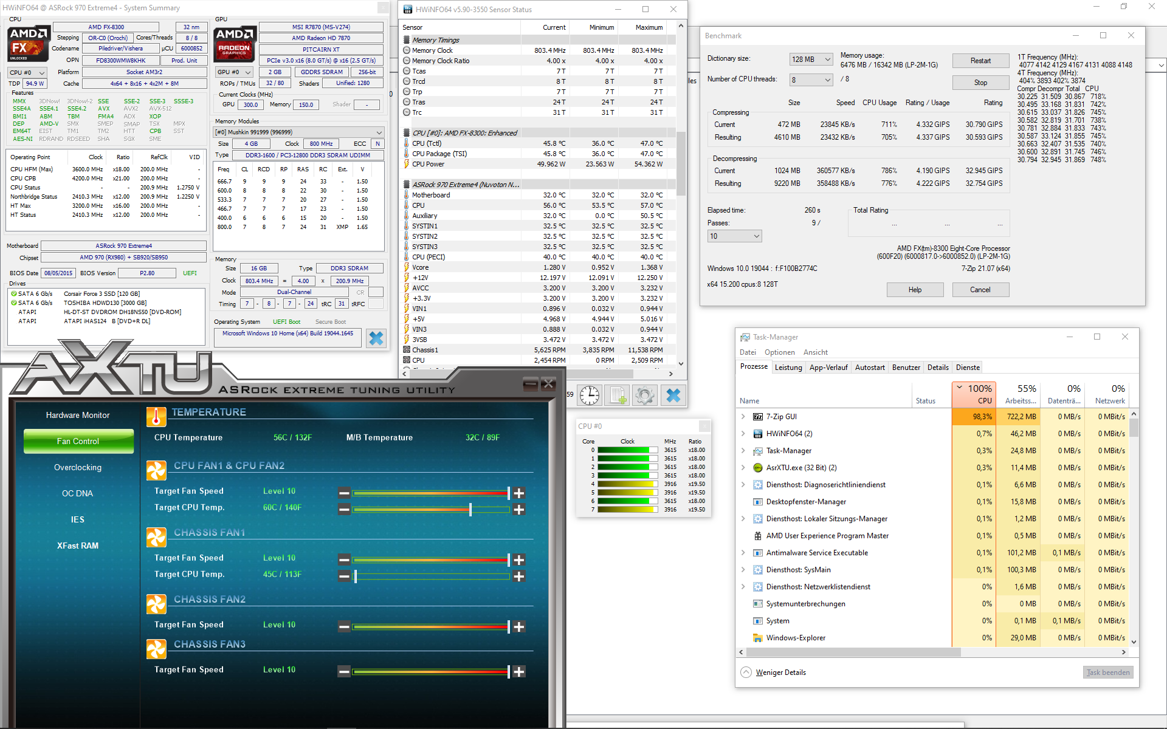
Task: Switch to the Leistung tab
Action: click(788, 368)
